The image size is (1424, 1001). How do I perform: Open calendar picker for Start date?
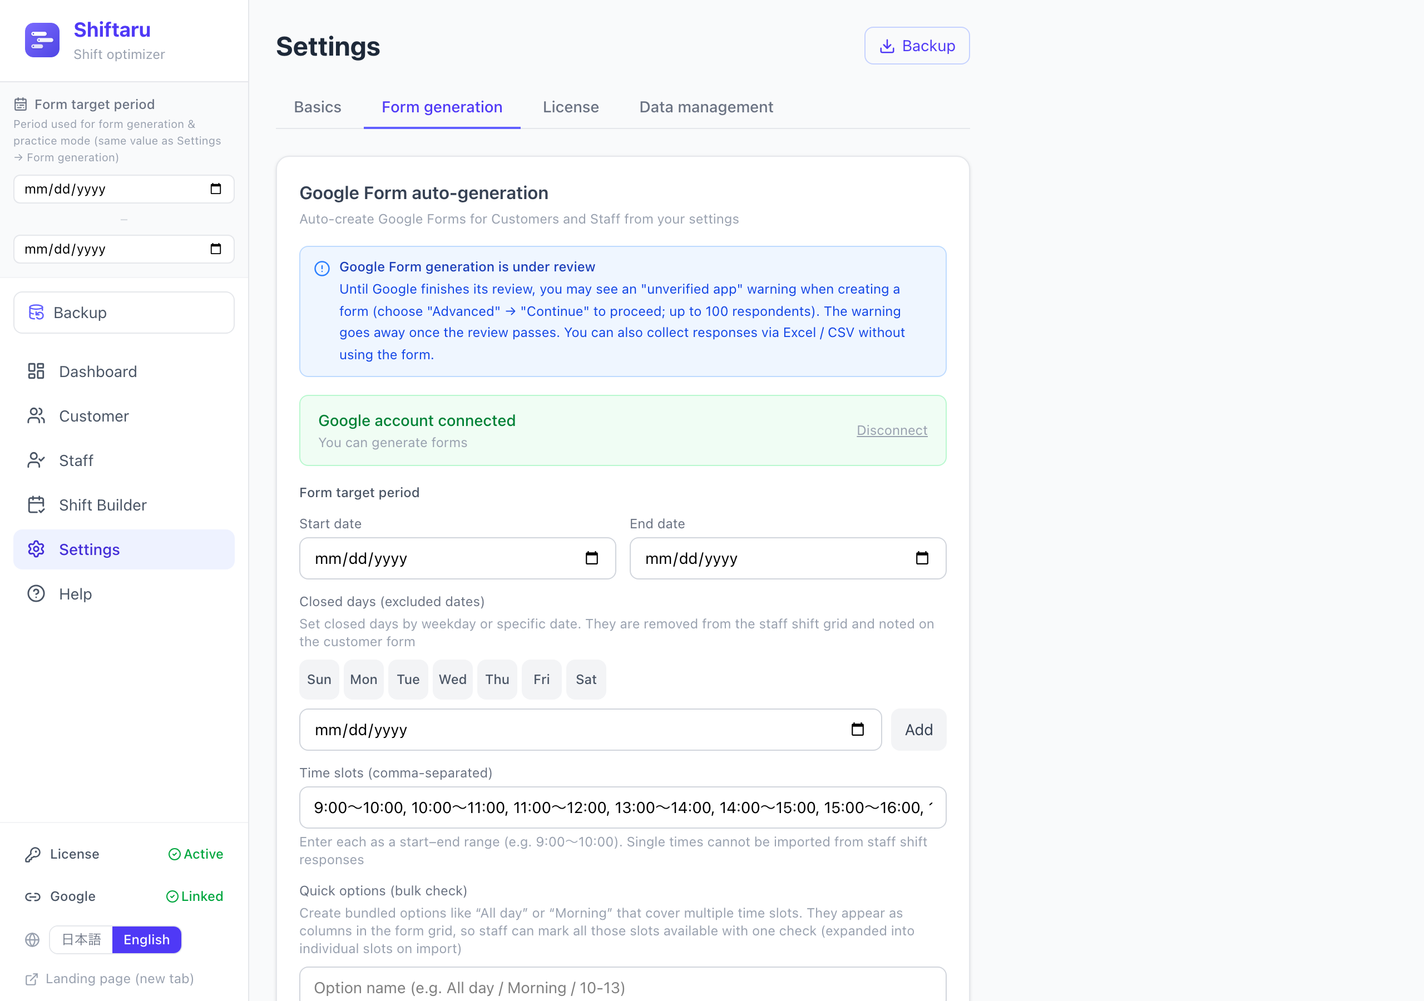coord(592,559)
